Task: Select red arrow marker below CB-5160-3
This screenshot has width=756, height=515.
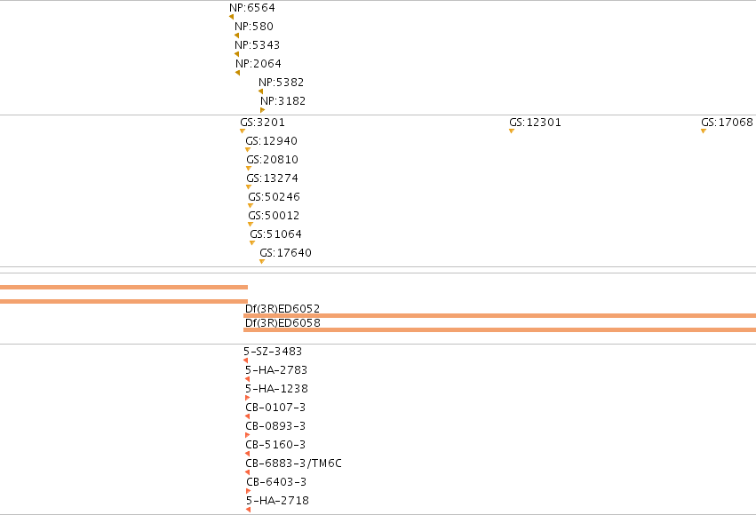Action: point(247,454)
